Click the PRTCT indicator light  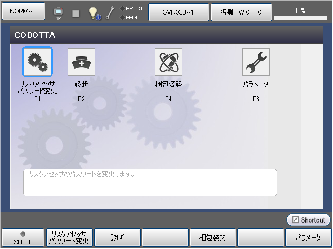click(x=122, y=8)
